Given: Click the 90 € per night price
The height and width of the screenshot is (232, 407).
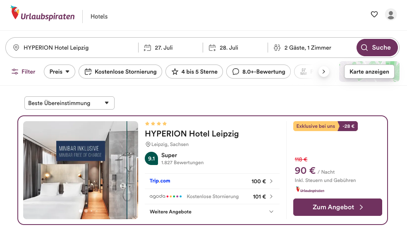Looking at the screenshot, I should [x=305, y=170].
